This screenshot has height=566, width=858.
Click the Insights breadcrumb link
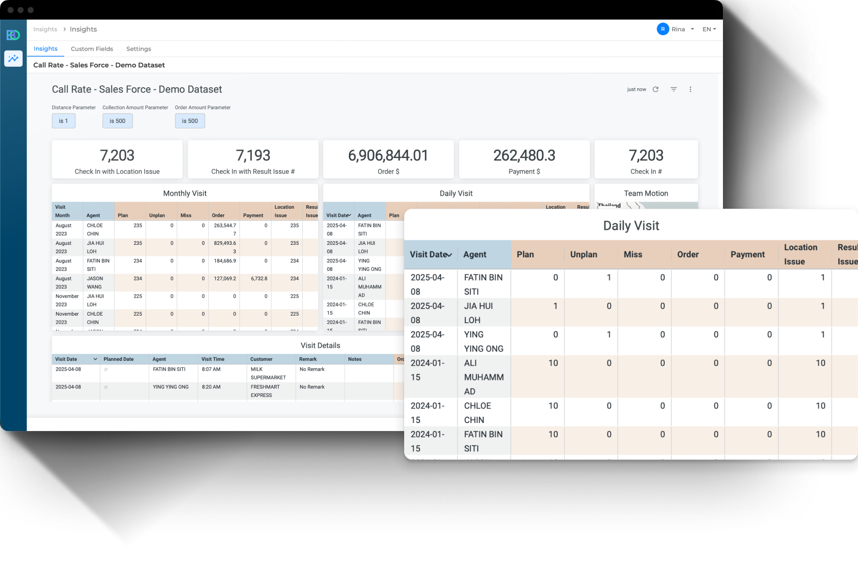45,29
